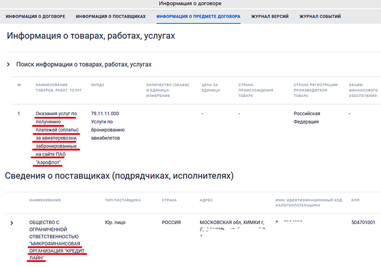381x267 pixels.
Task: Click the Цена за единицу column header
Action: [x=210, y=87]
